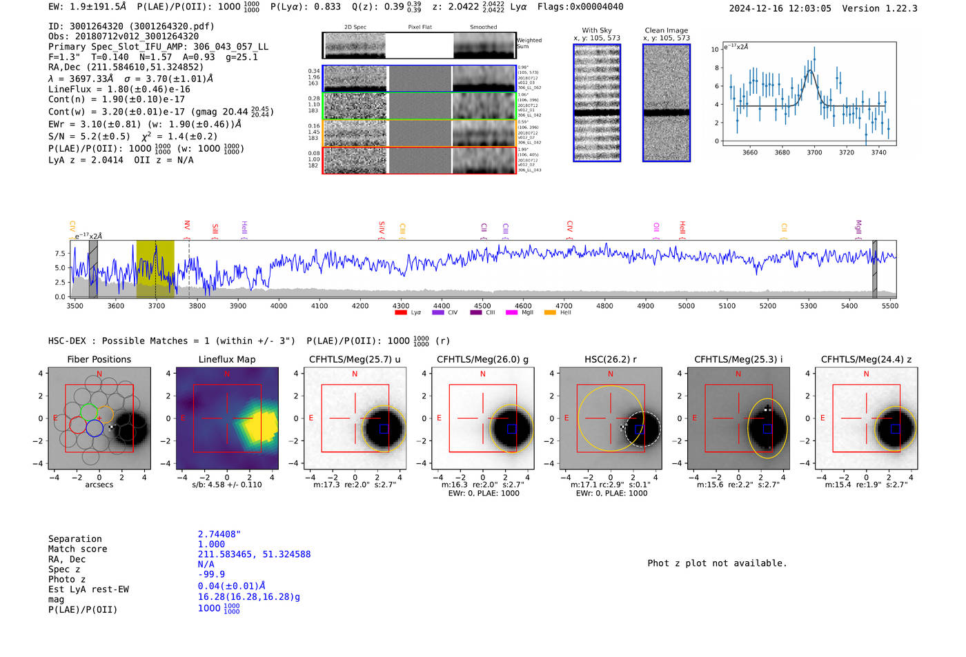Select the CFHTLS/Meg(26.0) g image
The height and width of the screenshot is (657, 966).
point(483,418)
